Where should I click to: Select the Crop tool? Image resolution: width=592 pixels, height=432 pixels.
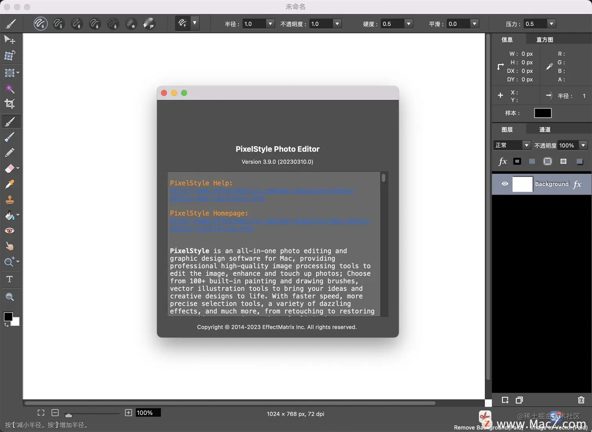tap(9, 104)
